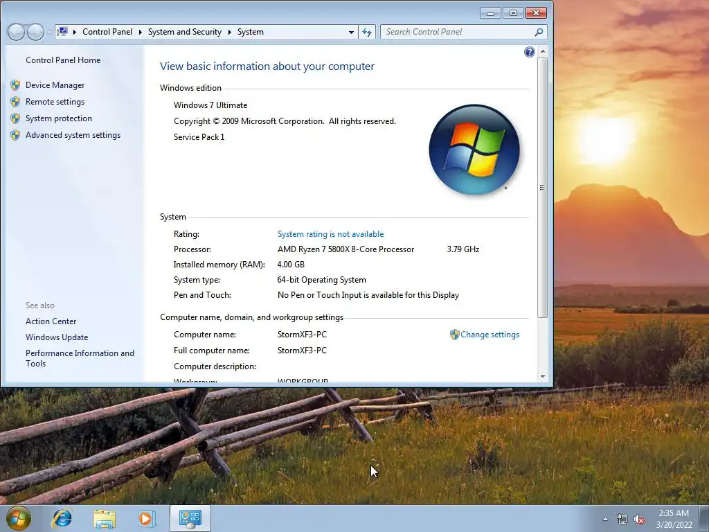Screen dimensions: 709x532
Task: Click the shield icon beside Device Manager
Action: (15, 85)
